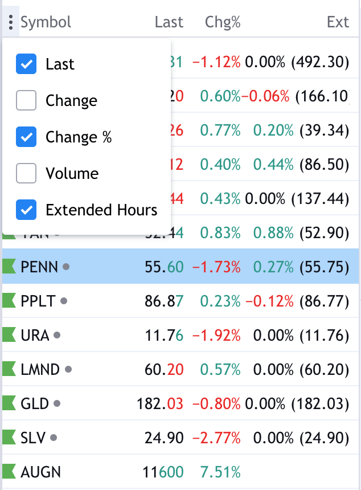Click LMND change percent 0.57%
Viewport: 361px width, 490px height.
[x=220, y=369]
